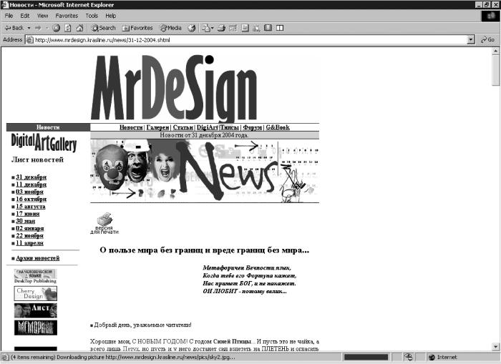This screenshot has height=364, width=501.
Task: Open the Статьи navigation link
Action: tap(183, 127)
